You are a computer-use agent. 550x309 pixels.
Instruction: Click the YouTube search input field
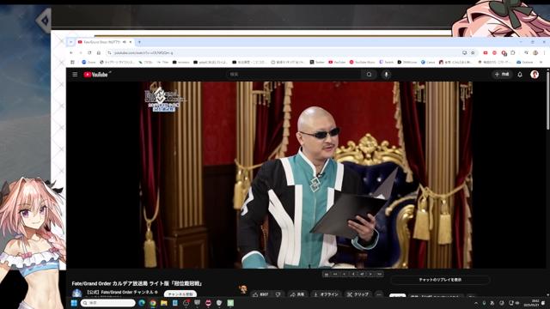coord(293,75)
